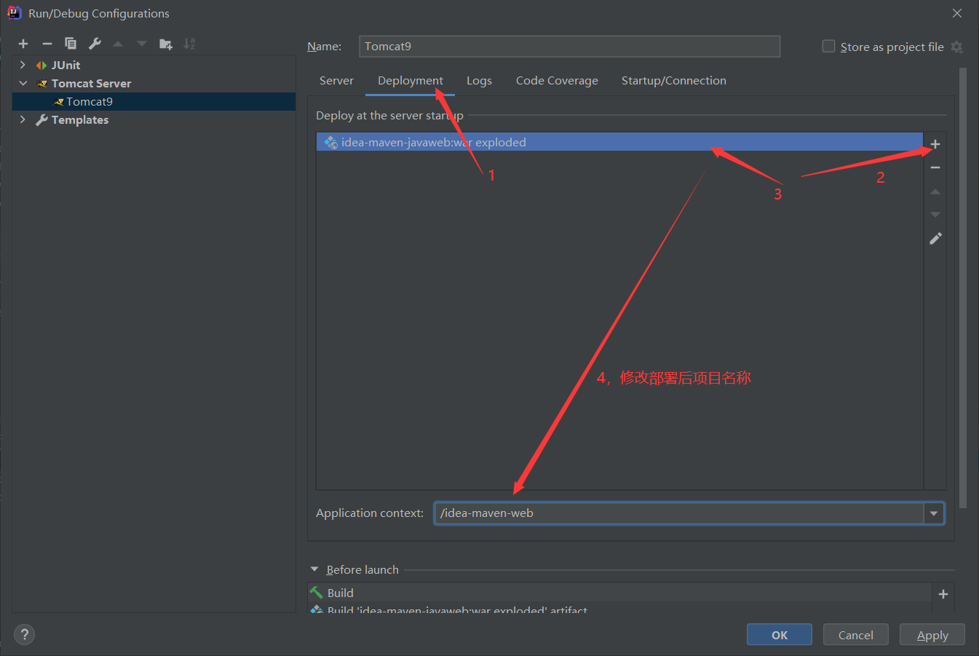The height and width of the screenshot is (656, 979).
Task: Click the Templates wrench icon in tree
Action: [x=41, y=120]
